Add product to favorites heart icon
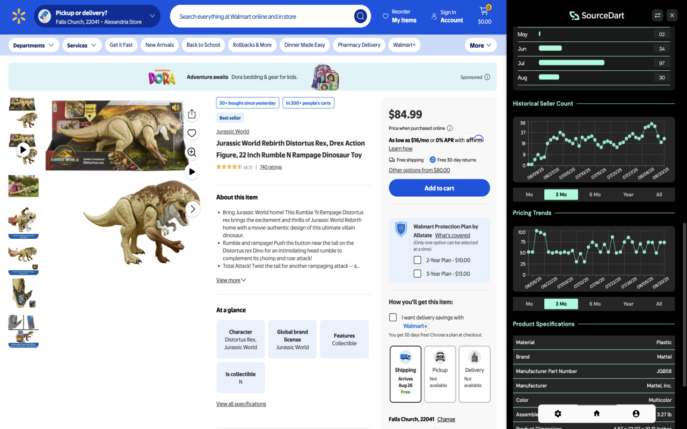This screenshot has width=687, height=429. [192, 133]
